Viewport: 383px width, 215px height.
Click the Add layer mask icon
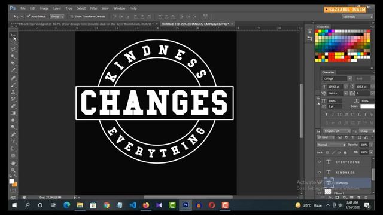pyautogui.click(x=338, y=198)
